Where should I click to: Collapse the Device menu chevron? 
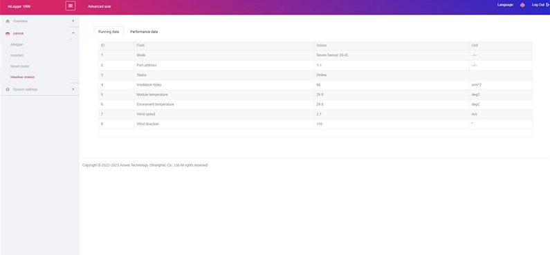[73, 33]
